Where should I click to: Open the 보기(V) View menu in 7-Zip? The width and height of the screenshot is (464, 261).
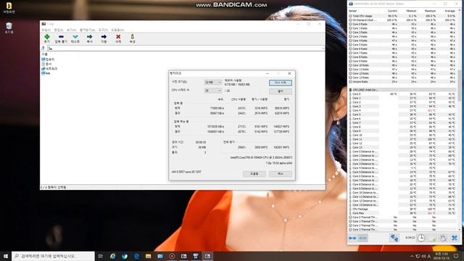point(71,30)
